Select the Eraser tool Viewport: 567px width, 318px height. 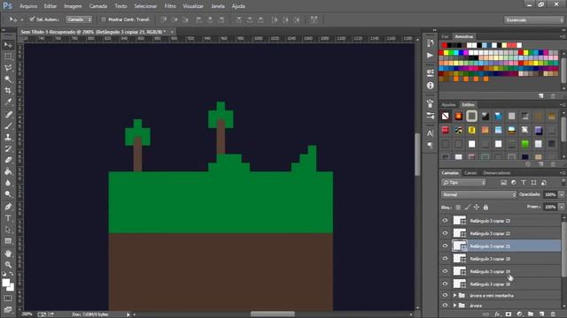pos(8,160)
